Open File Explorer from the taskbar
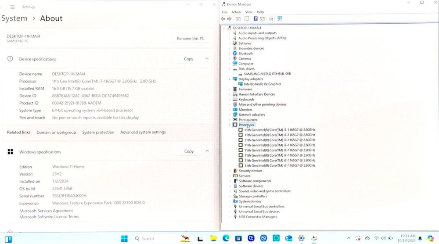This screenshot has height=244, width=439. [213, 238]
